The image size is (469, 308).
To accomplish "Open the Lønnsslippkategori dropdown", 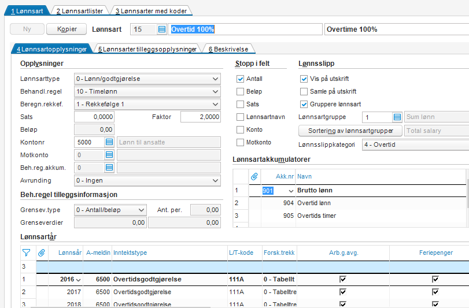I will coord(415,144).
